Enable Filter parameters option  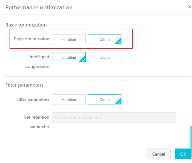click(69, 100)
